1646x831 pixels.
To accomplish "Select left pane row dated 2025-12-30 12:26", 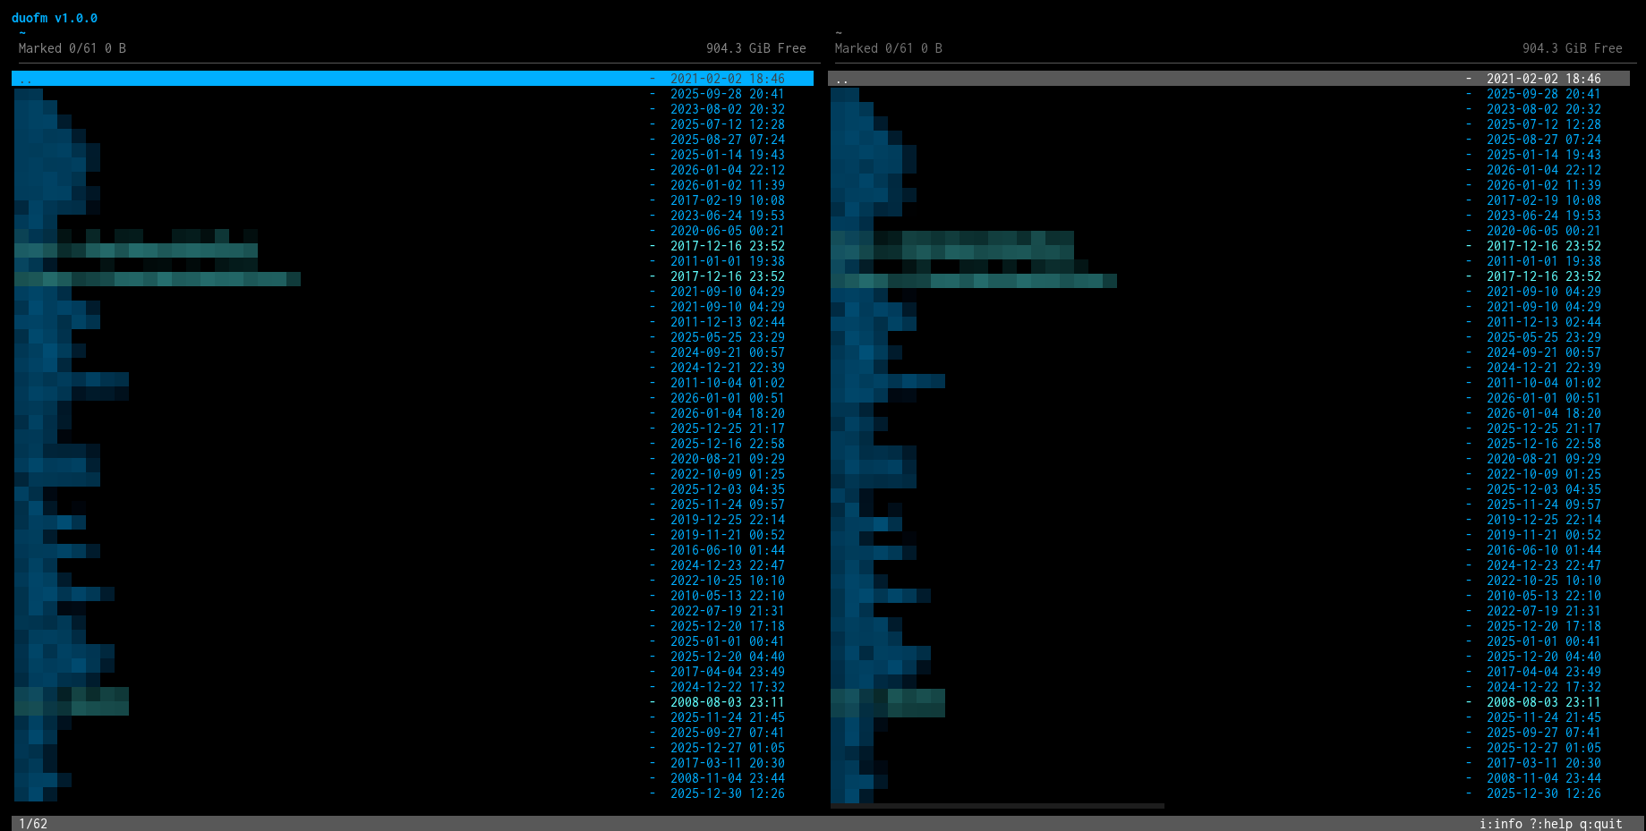I will click(x=413, y=793).
